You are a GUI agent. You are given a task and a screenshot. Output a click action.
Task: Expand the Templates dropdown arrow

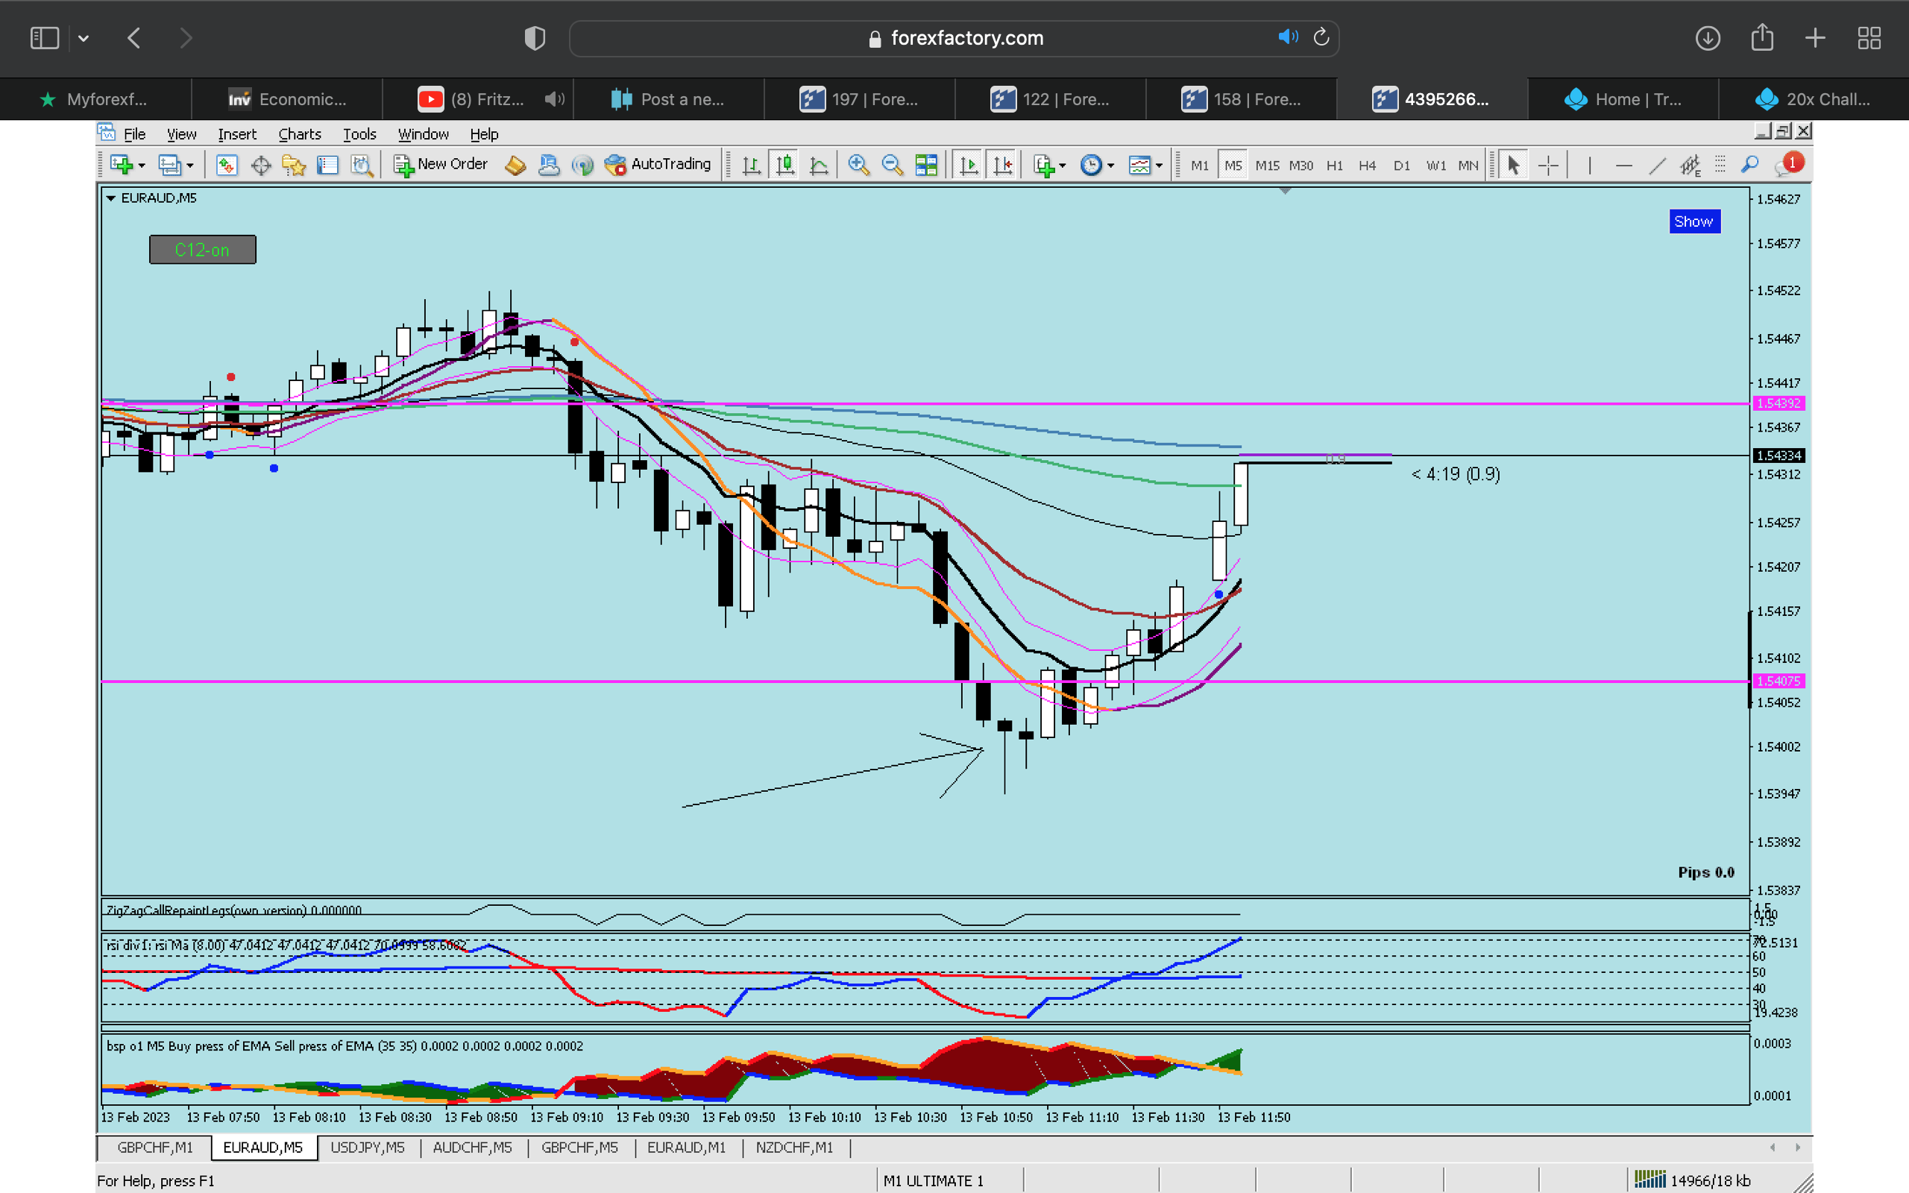pyautogui.click(x=1159, y=166)
